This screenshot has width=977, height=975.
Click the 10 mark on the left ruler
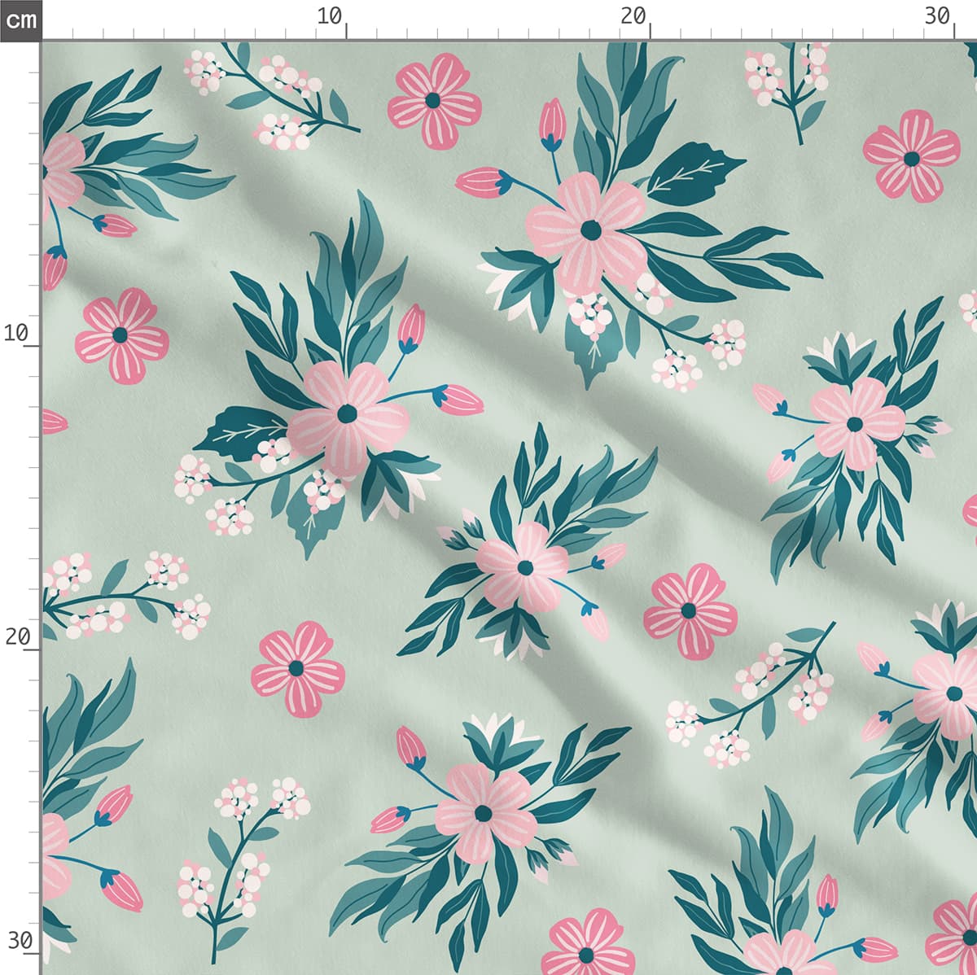(17, 333)
